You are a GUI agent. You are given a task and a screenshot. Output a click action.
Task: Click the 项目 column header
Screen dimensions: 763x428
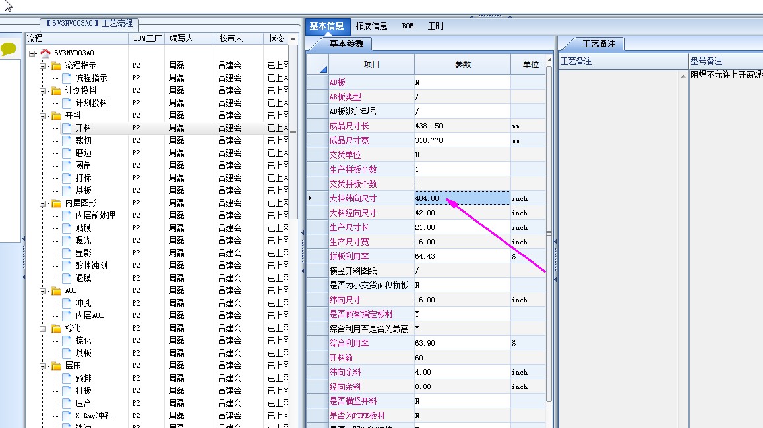point(371,64)
